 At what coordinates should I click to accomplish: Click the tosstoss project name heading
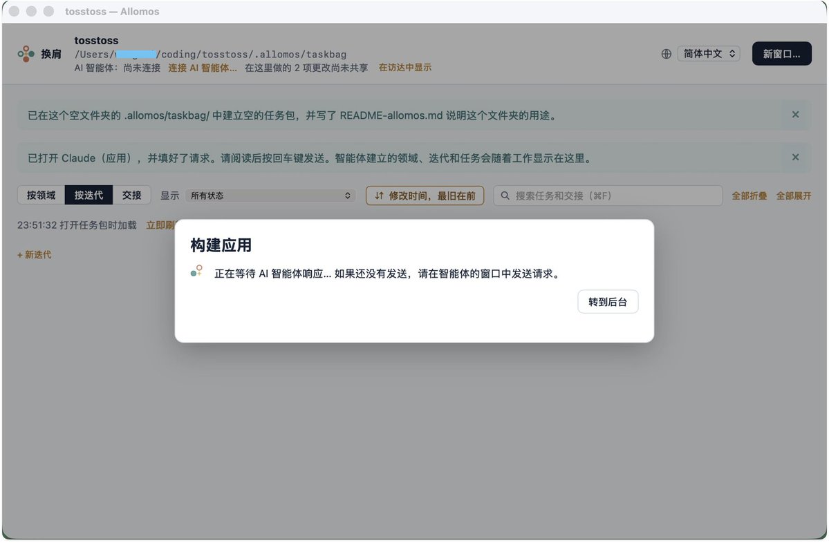pyautogui.click(x=96, y=41)
